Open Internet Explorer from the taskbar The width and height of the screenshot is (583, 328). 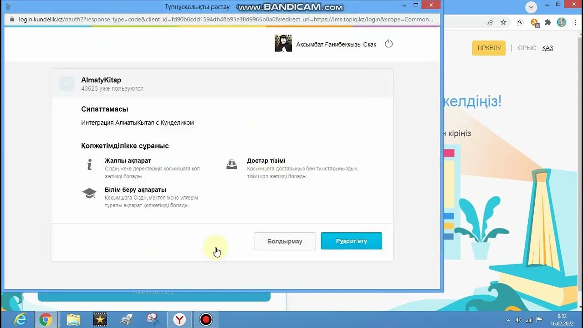pyautogui.click(x=20, y=319)
